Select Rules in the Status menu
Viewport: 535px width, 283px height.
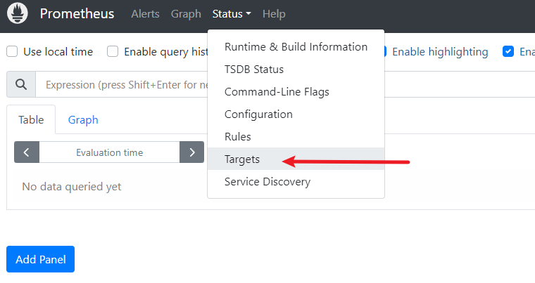[238, 137]
